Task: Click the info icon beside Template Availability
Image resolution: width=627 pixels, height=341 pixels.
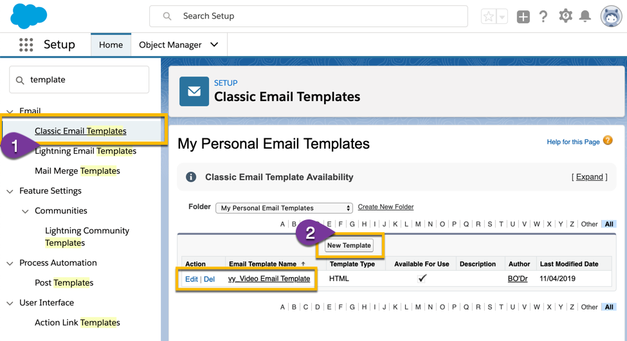Action: [x=191, y=177]
